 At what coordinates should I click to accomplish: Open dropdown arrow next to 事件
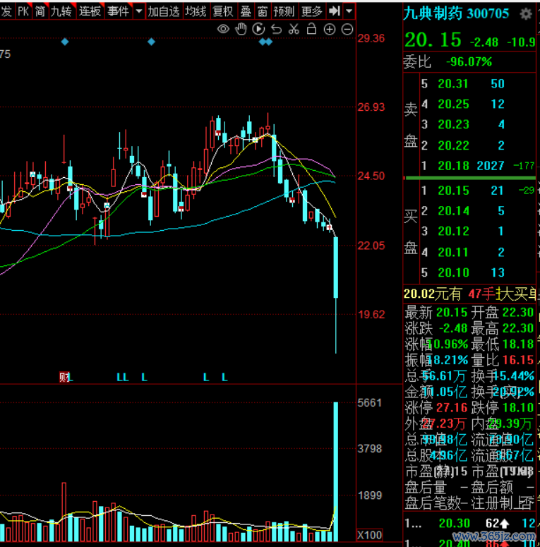click(139, 11)
